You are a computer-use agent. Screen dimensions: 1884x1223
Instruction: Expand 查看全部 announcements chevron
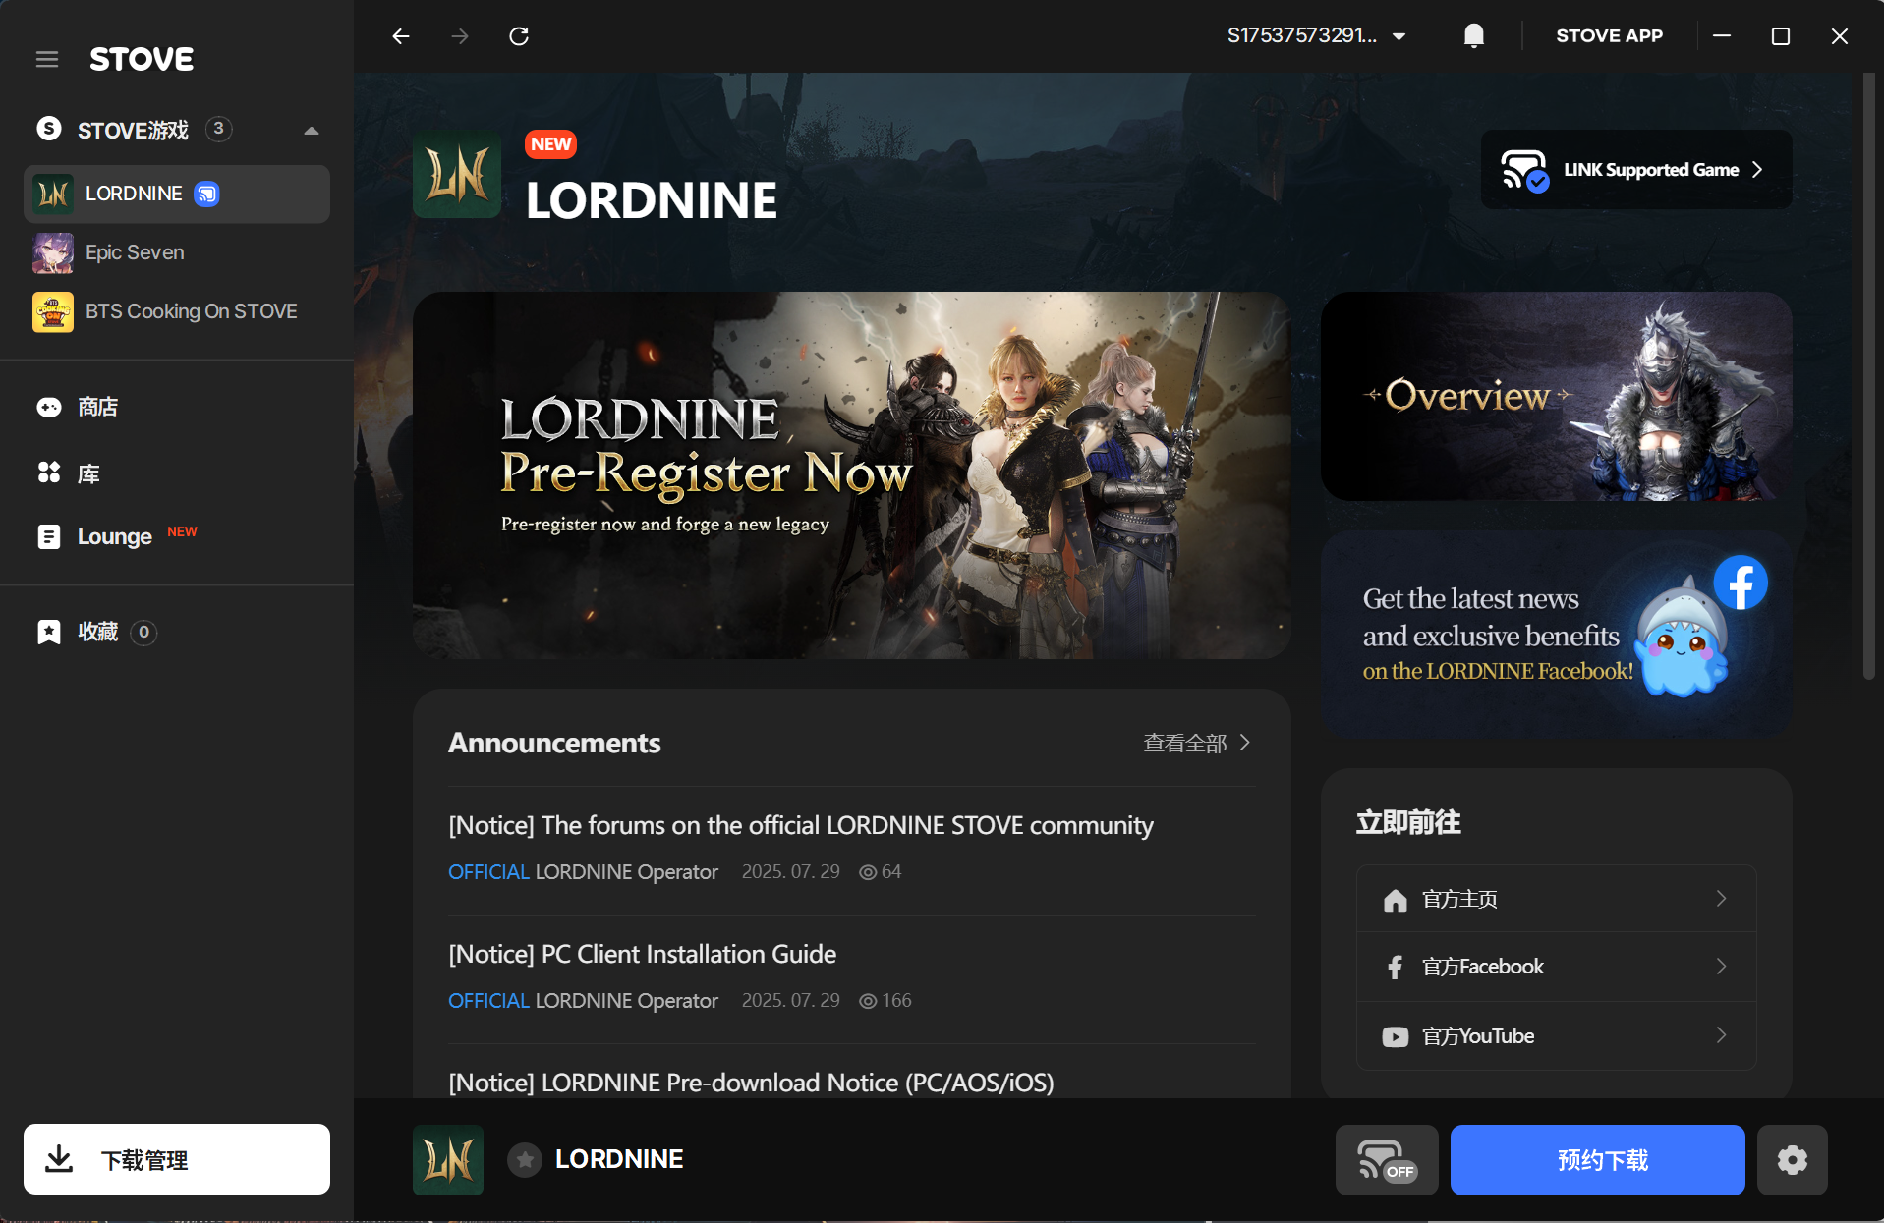(1245, 743)
